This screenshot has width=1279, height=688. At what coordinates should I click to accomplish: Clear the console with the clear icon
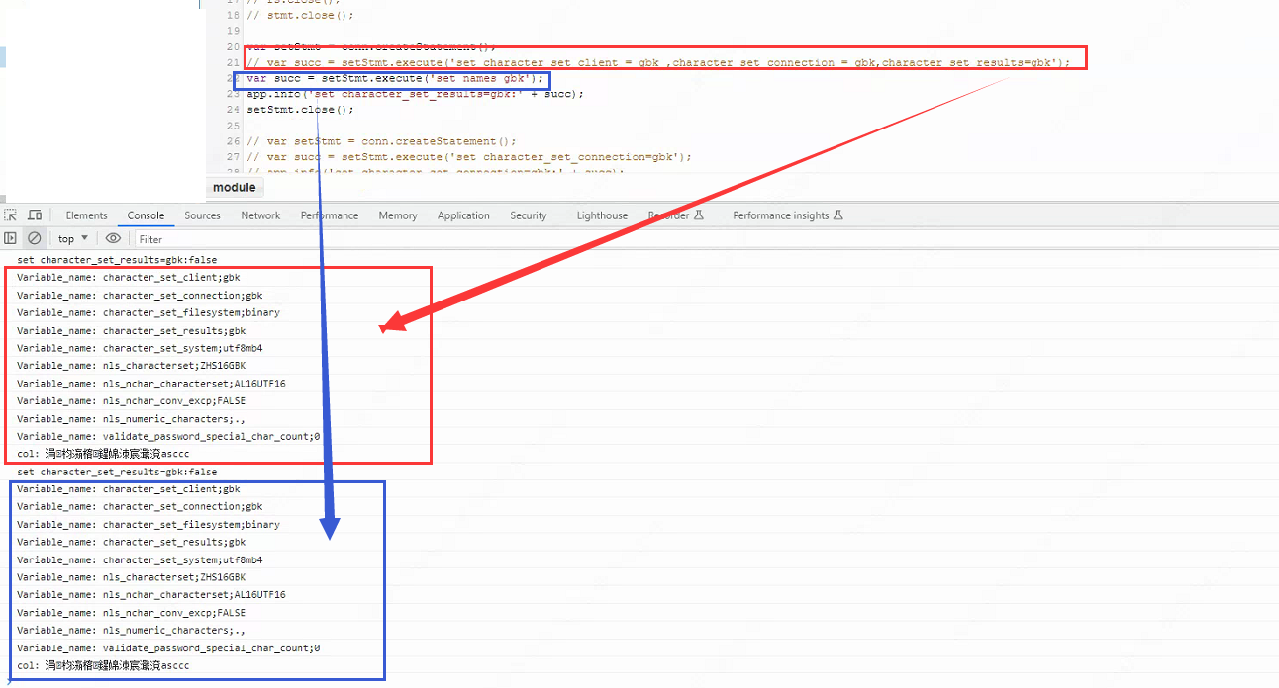(x=35, y=238)
